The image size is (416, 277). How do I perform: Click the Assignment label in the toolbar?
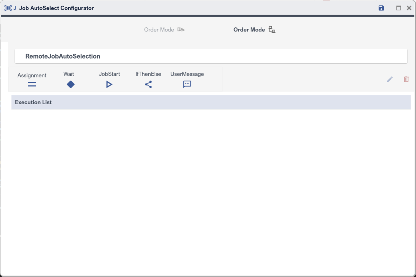(32, 75)
